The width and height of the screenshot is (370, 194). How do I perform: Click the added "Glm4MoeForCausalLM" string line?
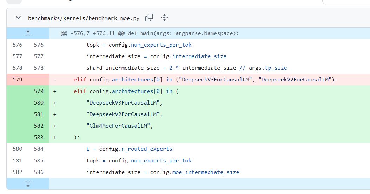120,126
